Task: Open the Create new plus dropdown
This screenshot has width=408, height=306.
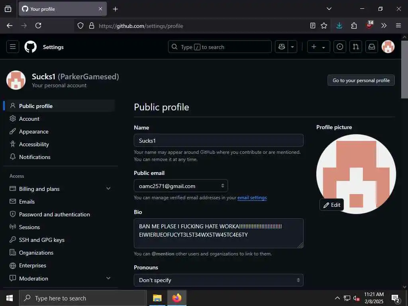Action: pyautogui.click(x=318, y=47)
